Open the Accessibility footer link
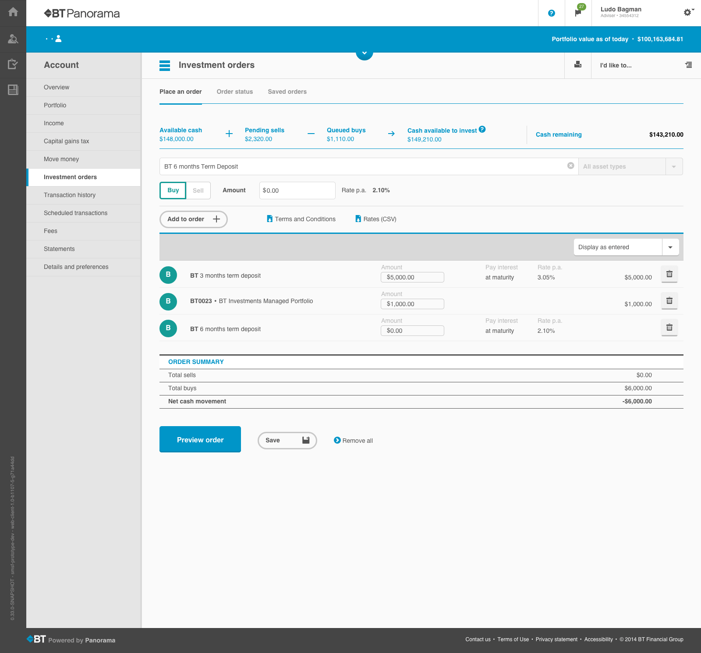Viewport: 701px width, 653px height. tap(598, 639)
